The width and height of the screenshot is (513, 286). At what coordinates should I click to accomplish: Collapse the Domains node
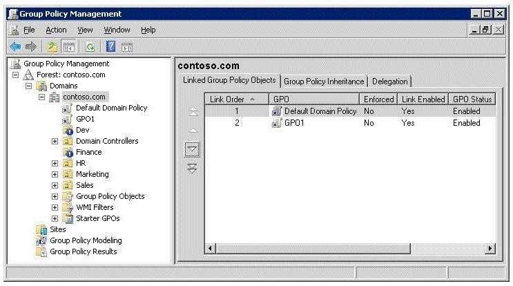28,86
